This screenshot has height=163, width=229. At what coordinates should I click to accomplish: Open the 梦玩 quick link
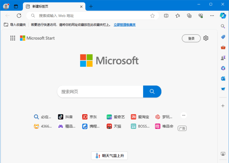164,117
